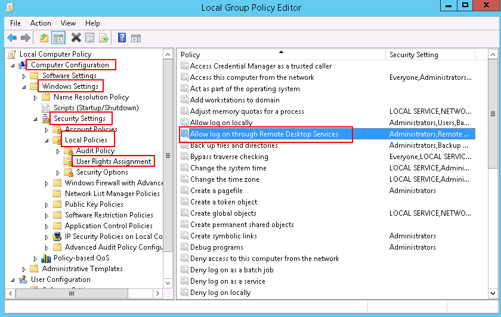Click the Audit Policy folder icon
The image size is (501, 317).
[x=69, y=151]
